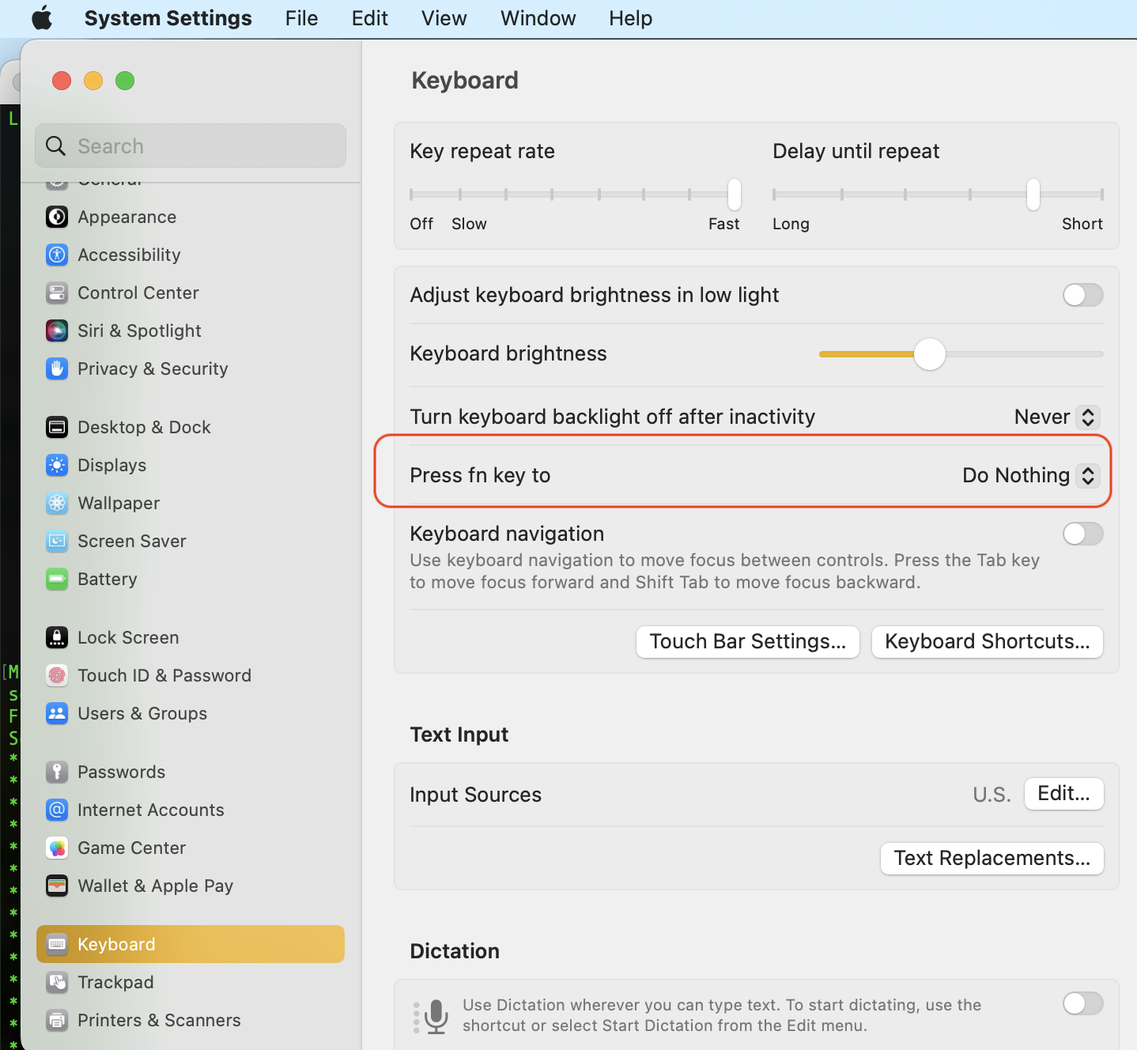Select the Battery label in the sidebar

[x=107, y=579]
